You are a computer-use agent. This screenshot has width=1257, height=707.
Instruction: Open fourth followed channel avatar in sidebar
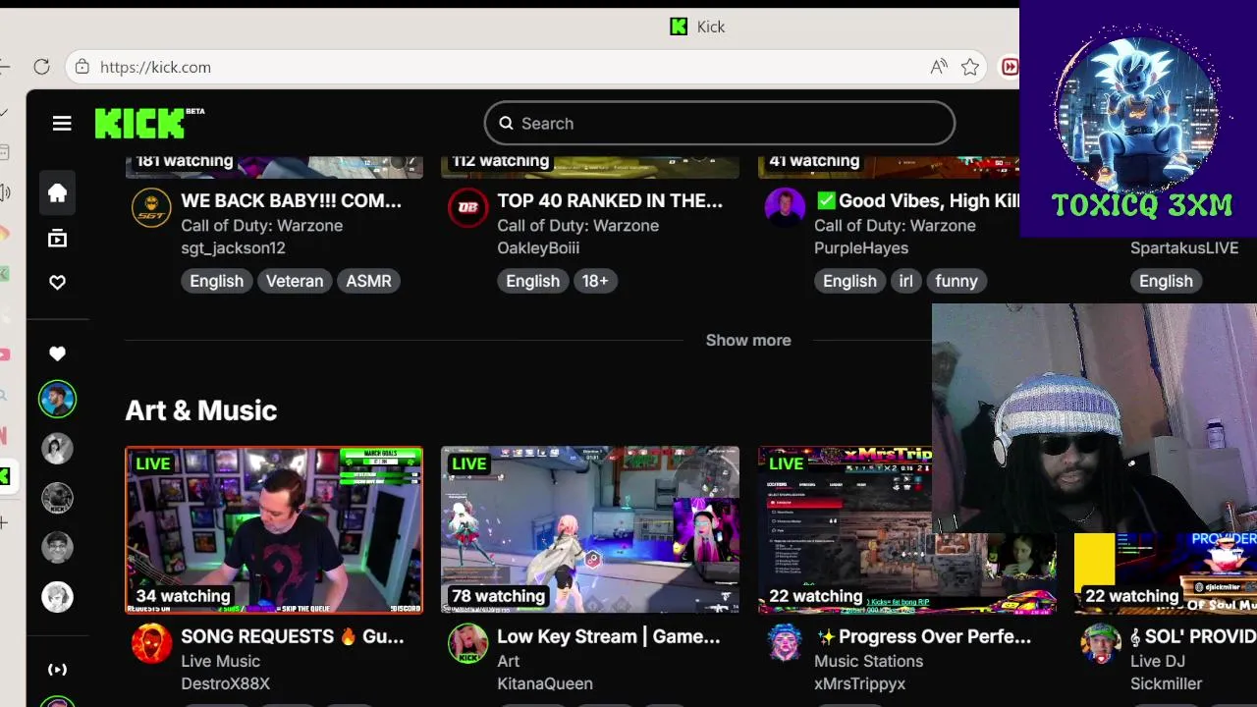(57, 547)
